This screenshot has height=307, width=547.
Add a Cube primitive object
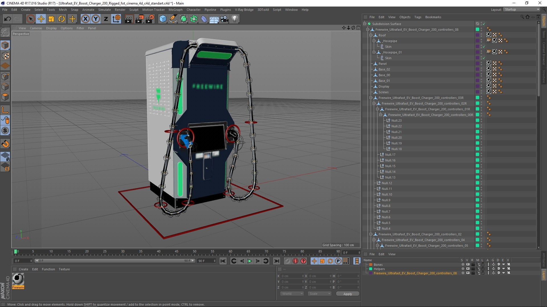[163, 19]
